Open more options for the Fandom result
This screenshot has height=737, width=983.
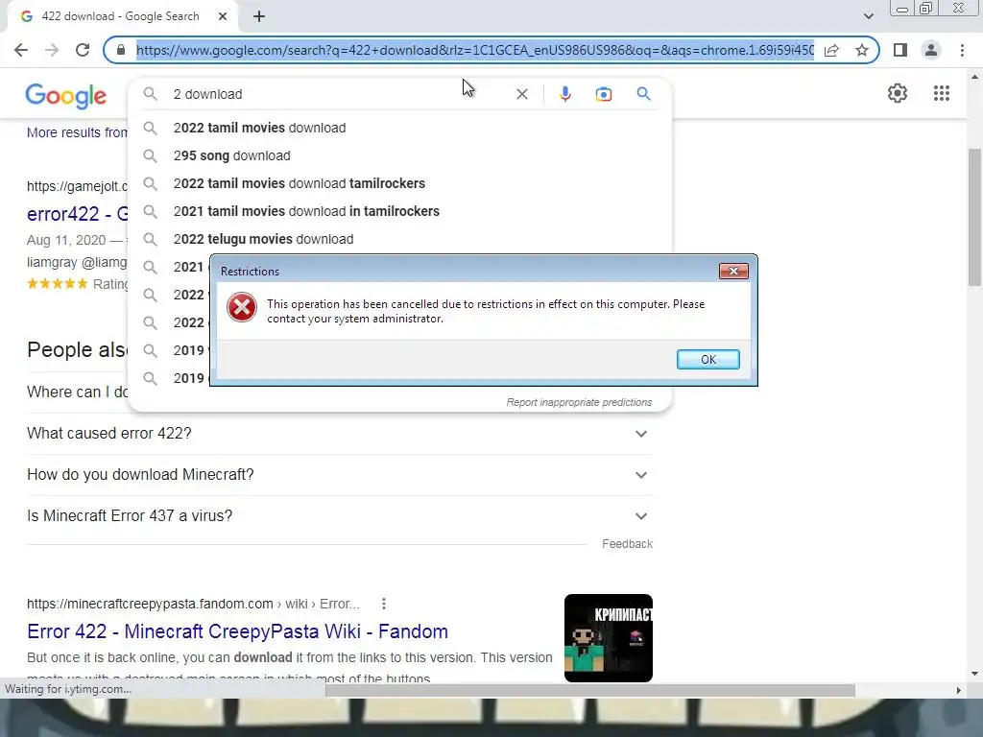(384, 604)
